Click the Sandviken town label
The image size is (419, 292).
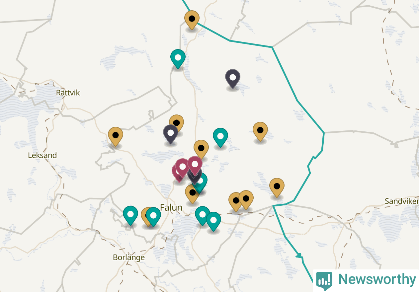402,201
